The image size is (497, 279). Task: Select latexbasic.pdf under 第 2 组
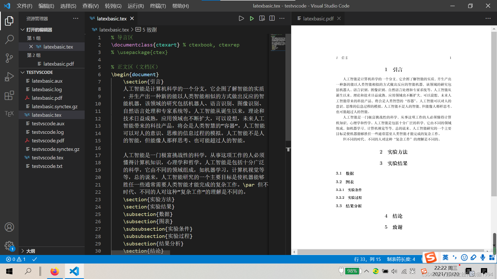59,64
